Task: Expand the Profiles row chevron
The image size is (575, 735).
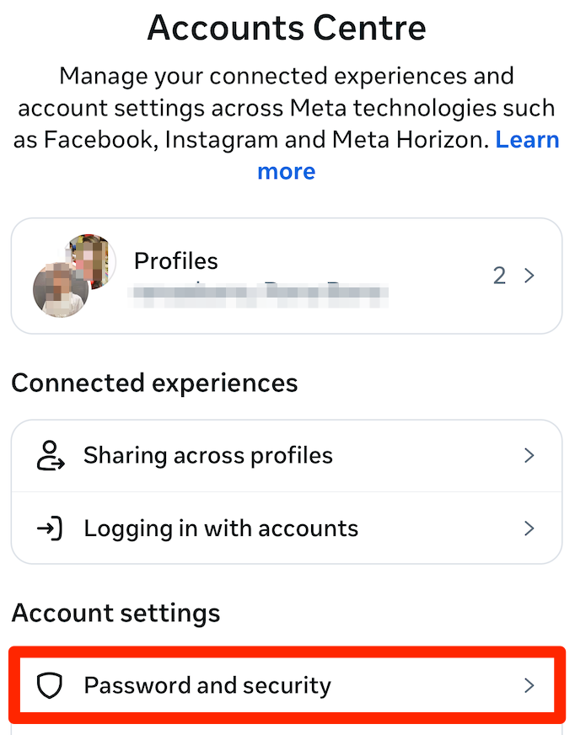Action: (529, 275)
